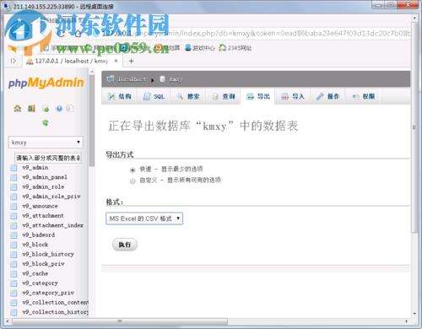Switch to the SQL tab
422x329 pixels.
point(154,97)
